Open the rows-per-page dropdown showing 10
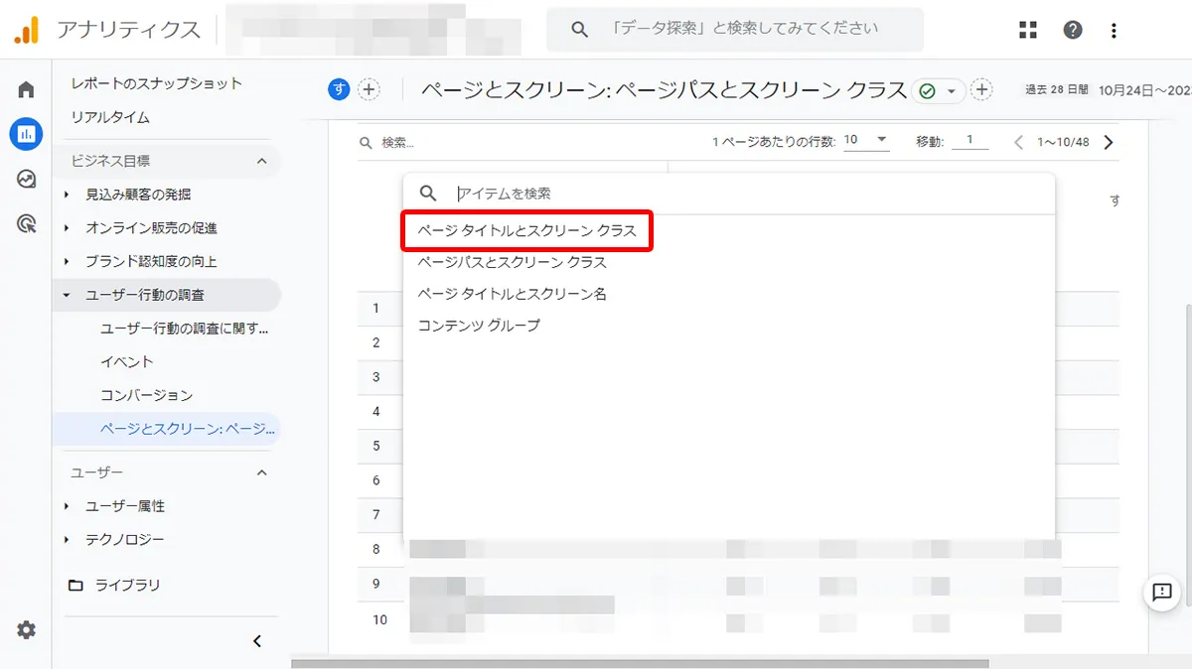This screenshot has width=1192, height=669. click(x=865, y=141)
